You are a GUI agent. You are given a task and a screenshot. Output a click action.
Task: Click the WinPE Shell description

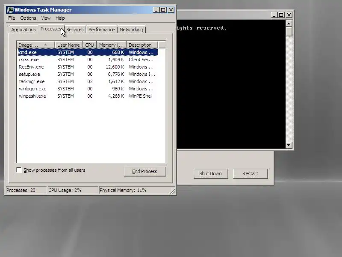pos(141,96)
